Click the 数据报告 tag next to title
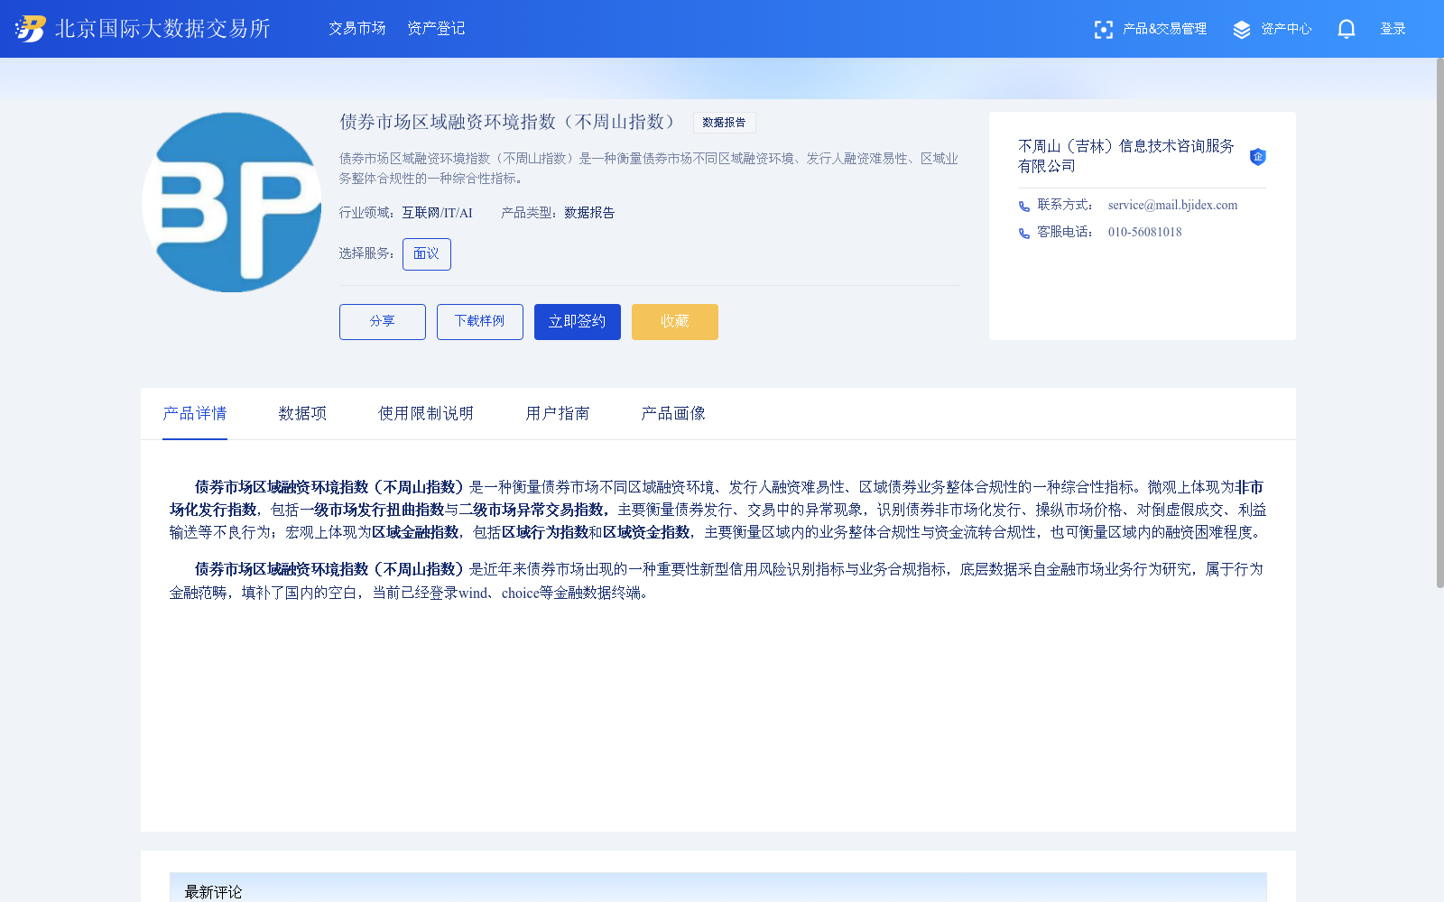Image resolution: width=1444 pixels, height=902 pixels. pyautogui.click(x=724, y=123)
